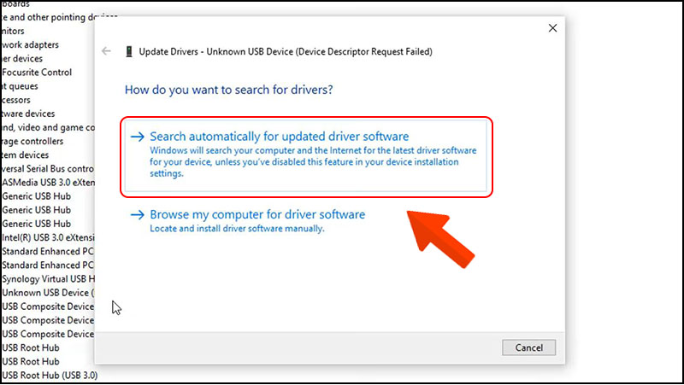Select the Focusrite Control device
This screenshot has height=385, width=684.
click(40, 73)
